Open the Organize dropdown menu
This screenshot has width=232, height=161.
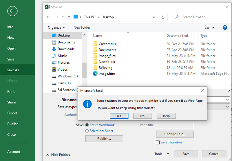[56, 28]
